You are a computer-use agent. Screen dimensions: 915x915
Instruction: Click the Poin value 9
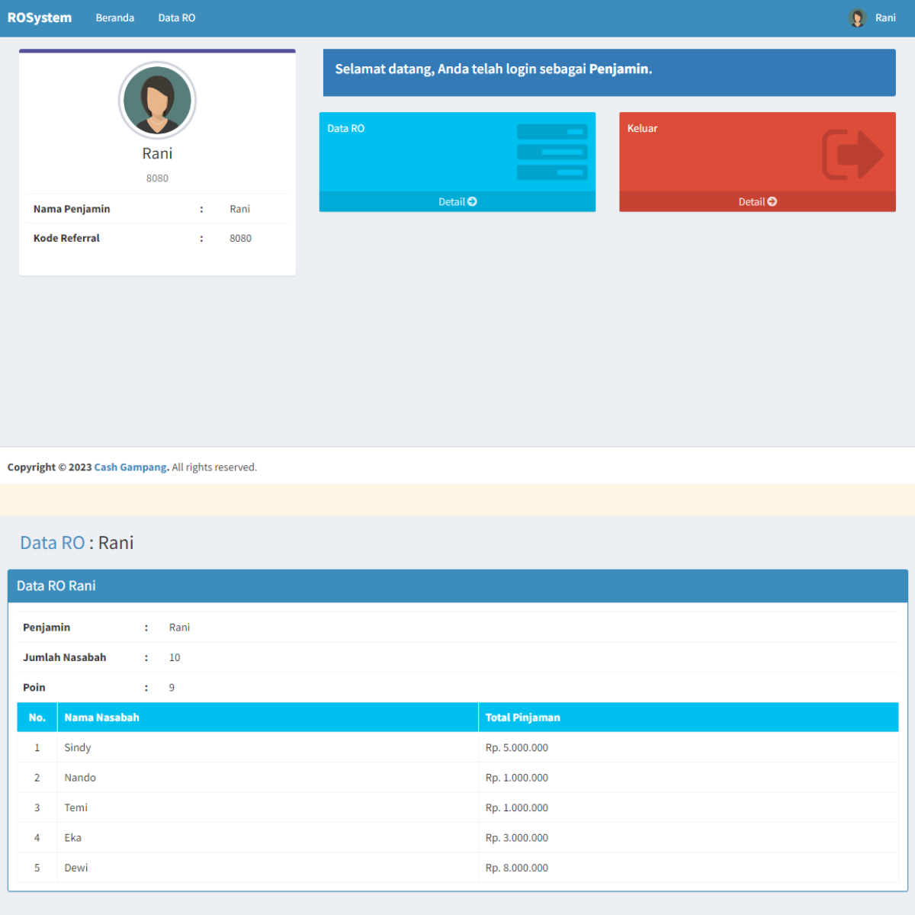[172, 688]
